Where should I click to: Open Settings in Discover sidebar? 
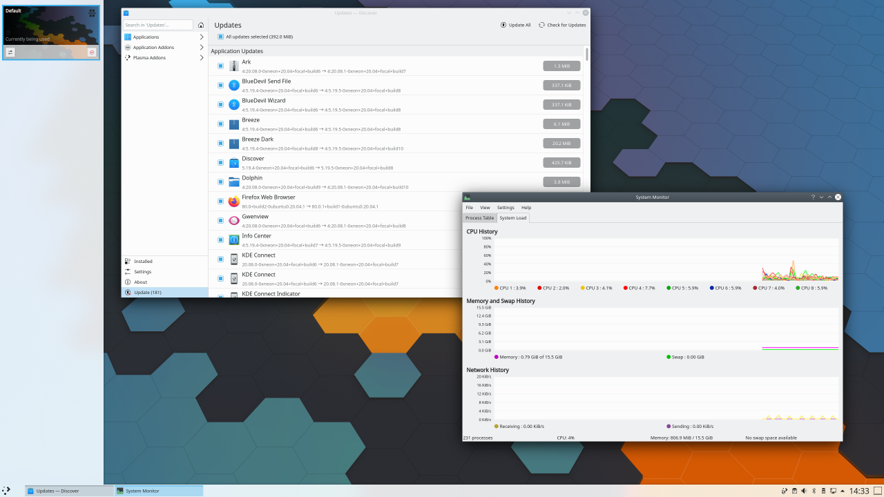164,271
